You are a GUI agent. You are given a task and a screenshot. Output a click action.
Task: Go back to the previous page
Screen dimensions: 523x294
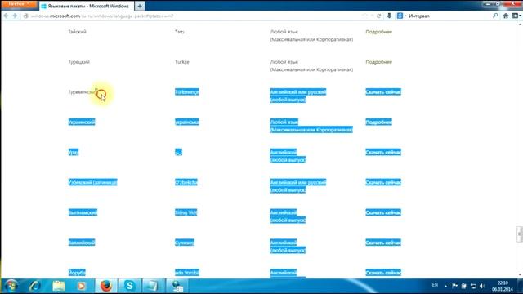[x=6, y=16]
